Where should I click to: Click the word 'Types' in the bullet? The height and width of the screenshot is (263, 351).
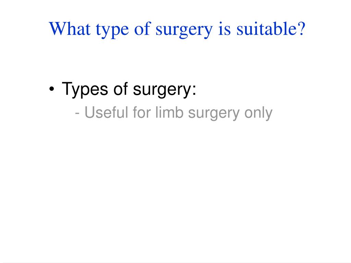pos(85,89)
